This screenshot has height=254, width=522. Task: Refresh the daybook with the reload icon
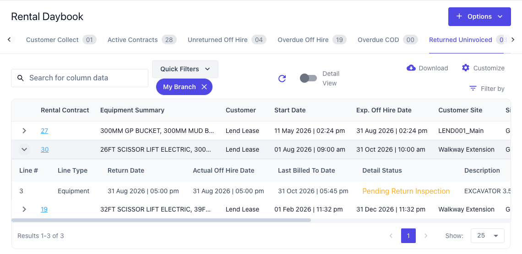(282, 79)
